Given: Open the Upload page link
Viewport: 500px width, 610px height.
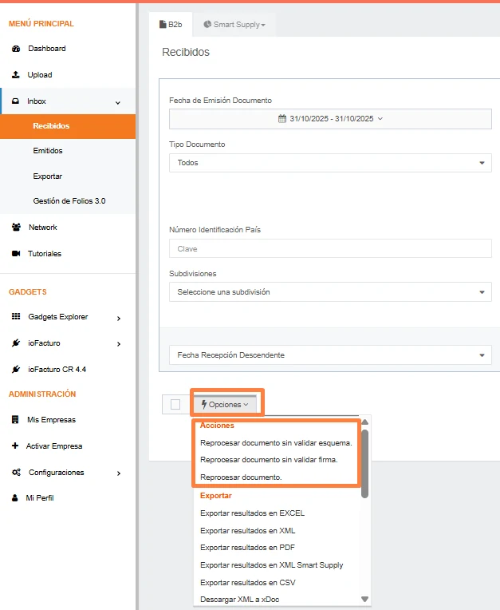Looking at the screenshot, I should pos(40,75).
